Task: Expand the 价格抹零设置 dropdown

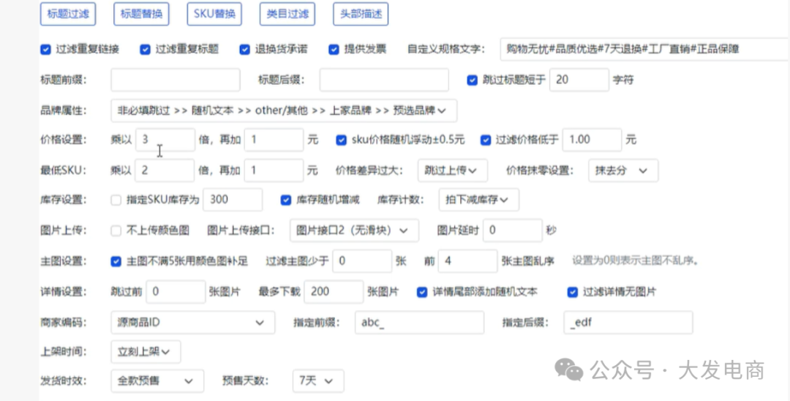Action: coord(623,170)
